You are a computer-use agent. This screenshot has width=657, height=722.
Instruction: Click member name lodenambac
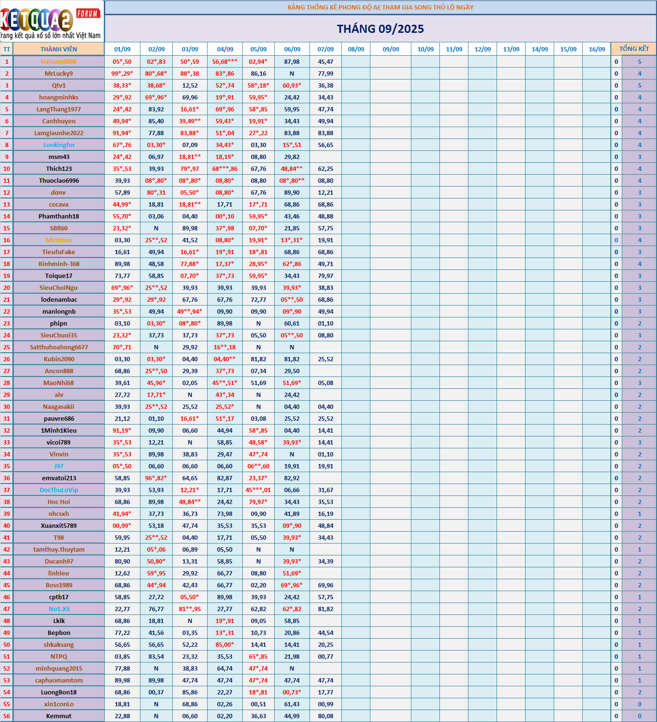(x=59, y=299)
